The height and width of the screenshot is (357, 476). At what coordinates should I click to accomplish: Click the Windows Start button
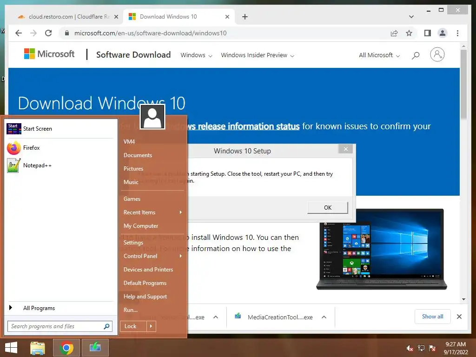(11, 348)
